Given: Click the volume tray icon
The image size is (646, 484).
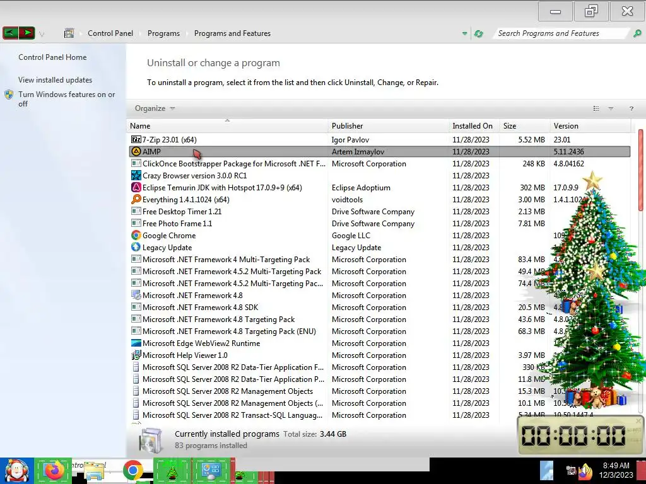Looking at the screenshot, I should coord(585,472).
